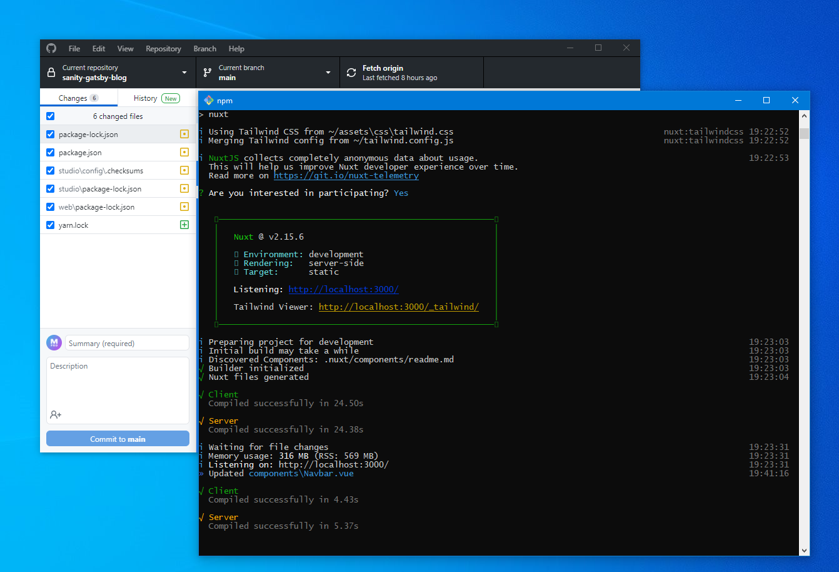Open the Help menu
The height and width of the screenshot is (572, 839).
click(236, 48)
